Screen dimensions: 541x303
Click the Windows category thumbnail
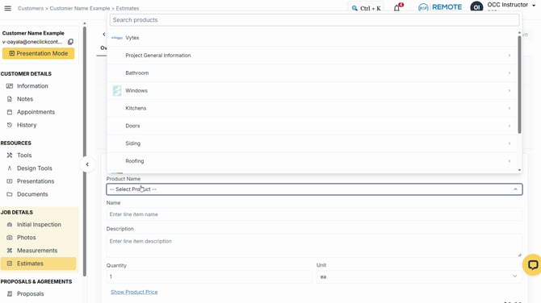(x=117, y=90)
